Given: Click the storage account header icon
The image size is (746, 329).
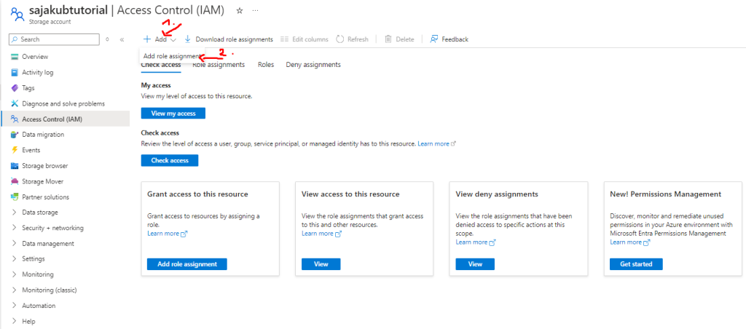Looking at the screenshot, I should coord(17,15).
